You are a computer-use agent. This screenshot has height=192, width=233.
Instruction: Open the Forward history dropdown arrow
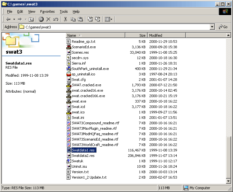coord(25,19)
